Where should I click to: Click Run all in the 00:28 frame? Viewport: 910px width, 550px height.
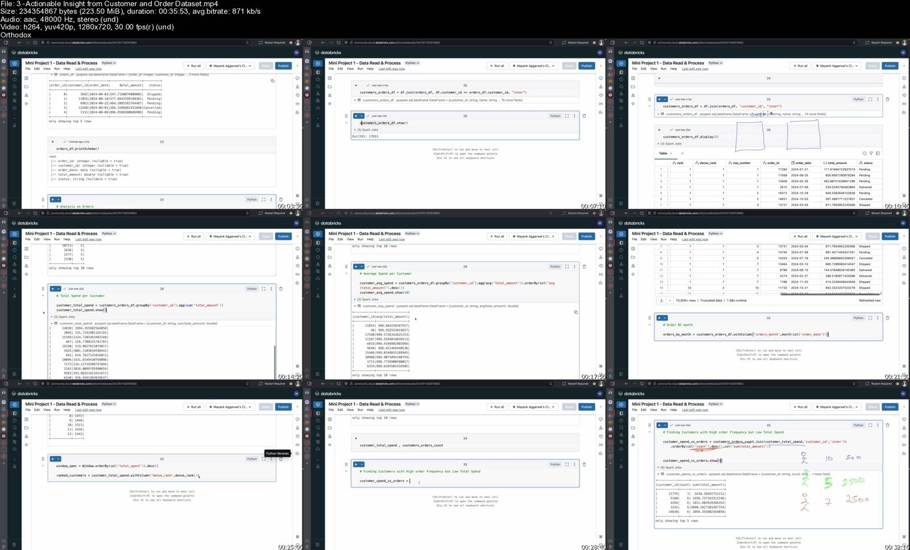[497, 407]
